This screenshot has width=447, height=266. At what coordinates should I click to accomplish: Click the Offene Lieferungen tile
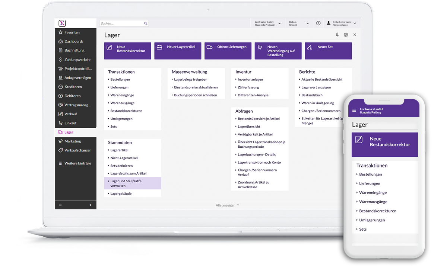coord(228,51)
